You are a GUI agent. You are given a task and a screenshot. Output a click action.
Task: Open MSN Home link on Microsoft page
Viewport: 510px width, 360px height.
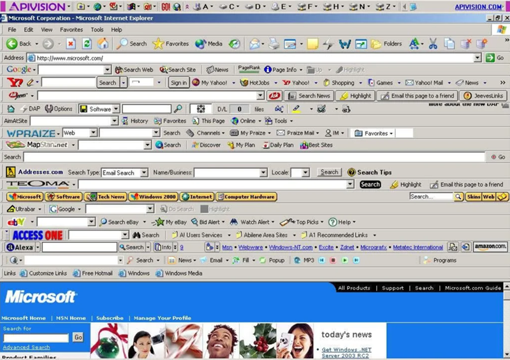(x=71, y=318)
